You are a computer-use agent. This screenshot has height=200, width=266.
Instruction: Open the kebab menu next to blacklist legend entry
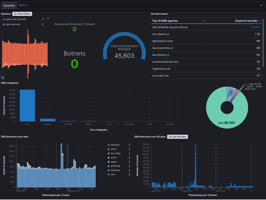(129, 145)
